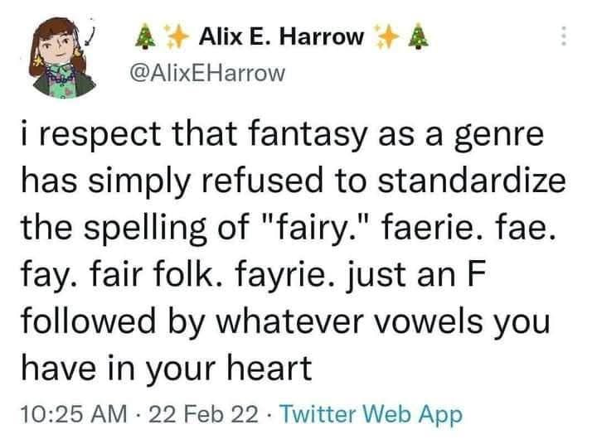Screen dimensions: 597x439
Task: Open the Twitter Web App source link
Action: (371, 415)
